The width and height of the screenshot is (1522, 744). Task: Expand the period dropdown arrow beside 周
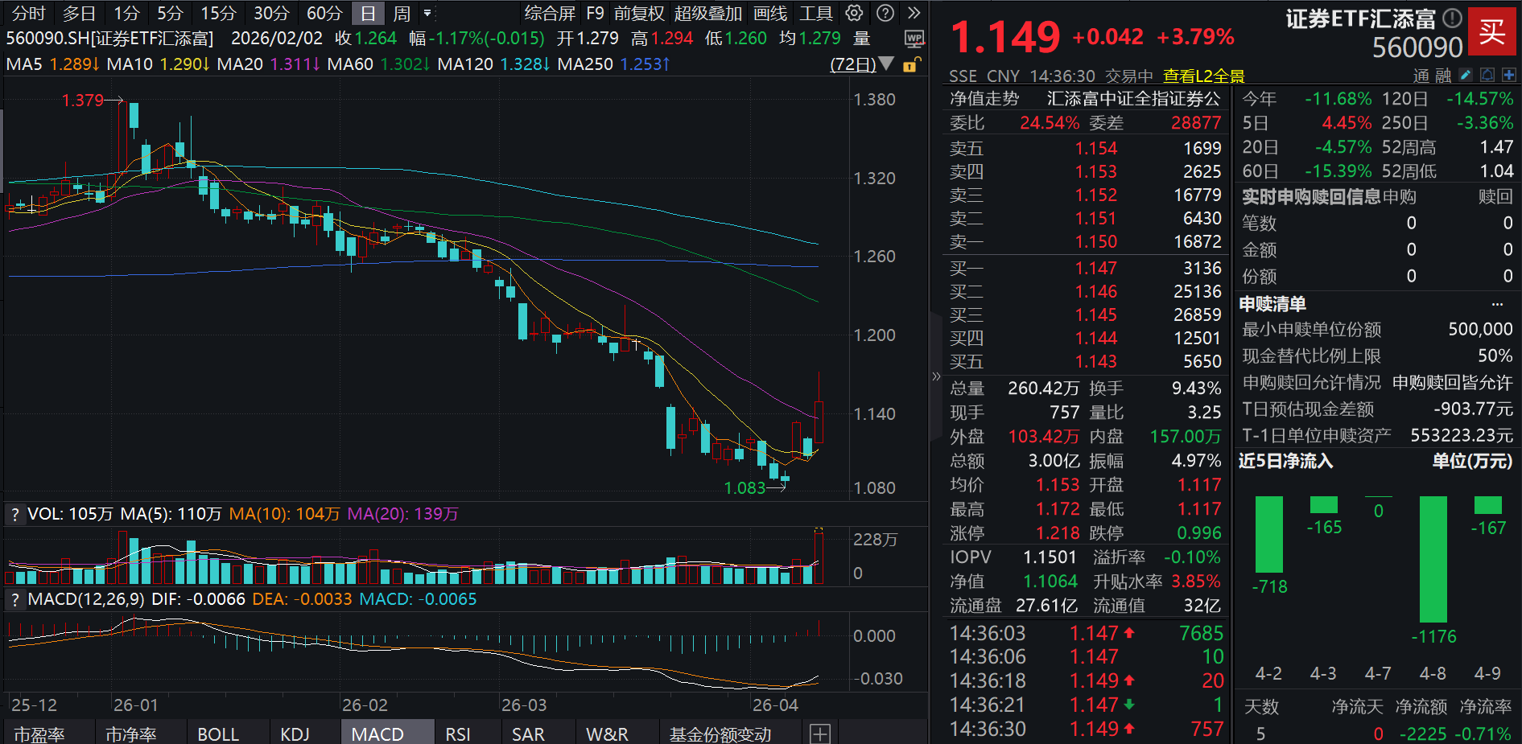coord(429,13)
